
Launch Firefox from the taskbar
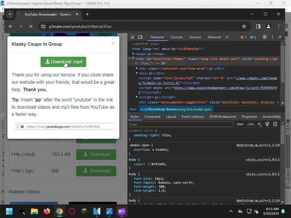click(47, 211)
